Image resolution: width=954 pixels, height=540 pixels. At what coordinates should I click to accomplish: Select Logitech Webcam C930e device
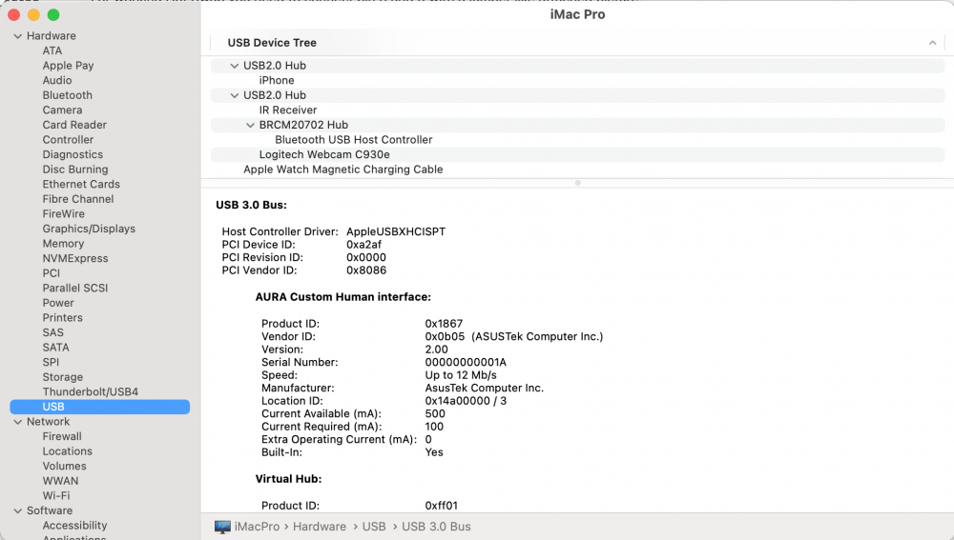coord(324,155)
